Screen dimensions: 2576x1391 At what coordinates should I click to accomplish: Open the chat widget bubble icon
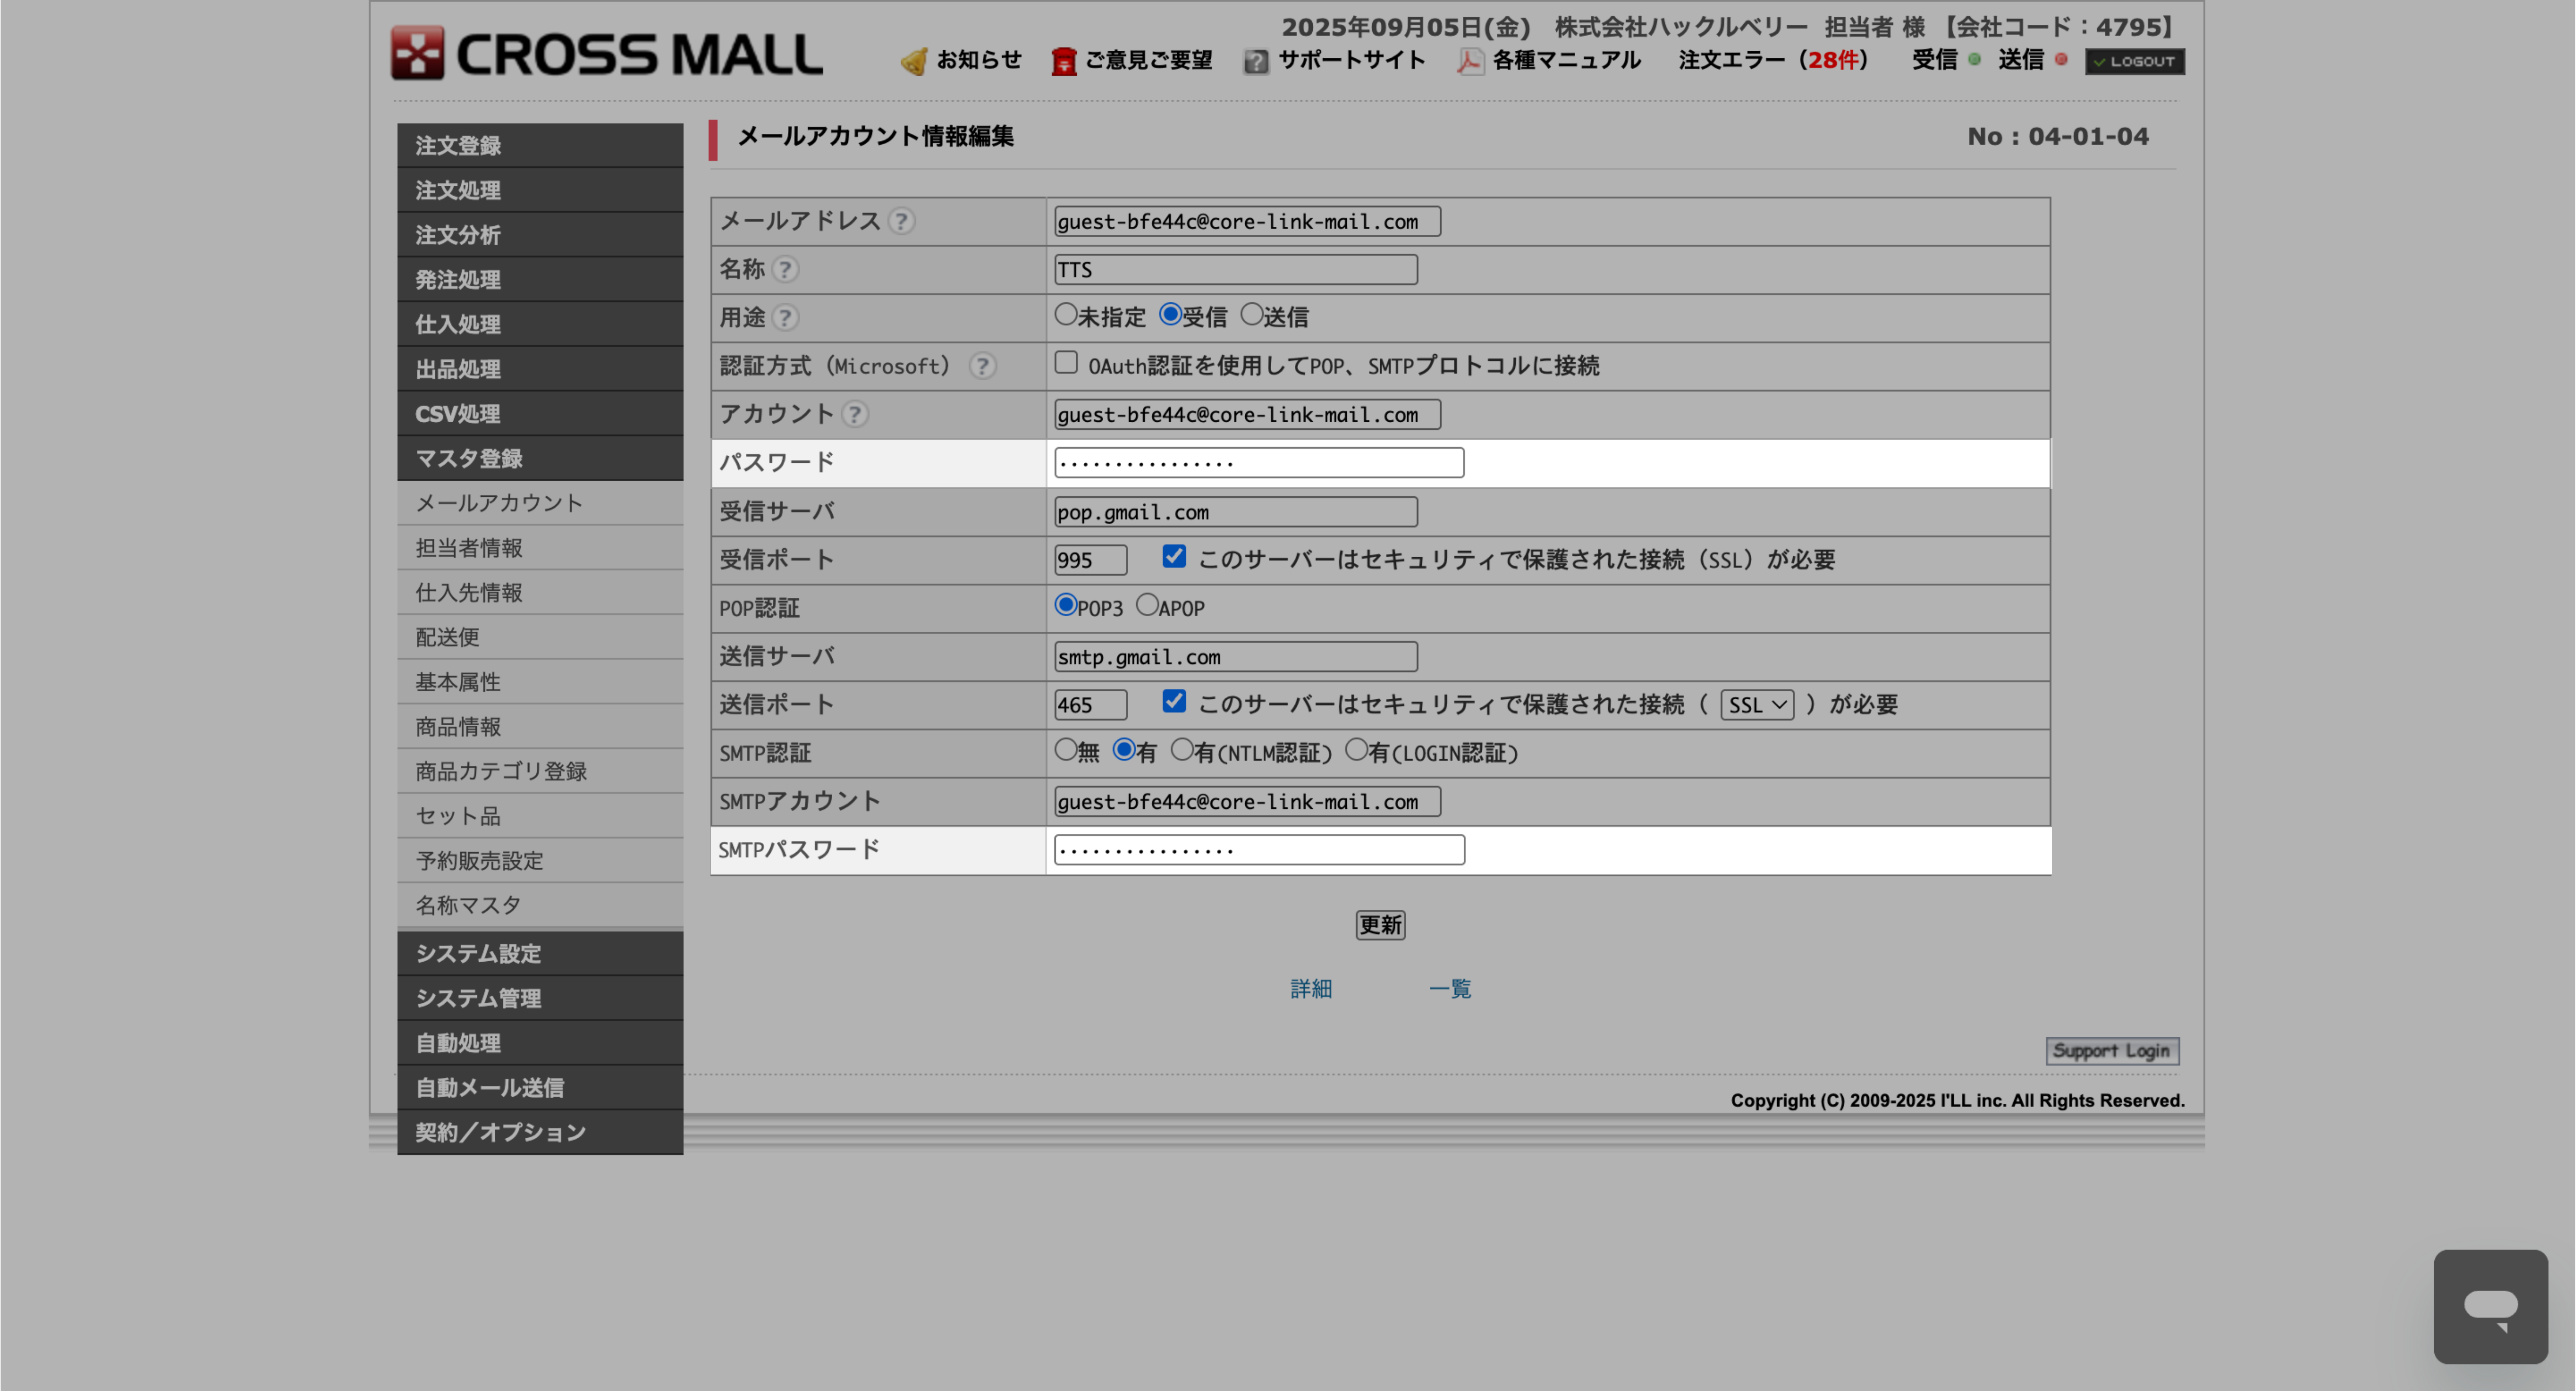coord(2490,1307)
